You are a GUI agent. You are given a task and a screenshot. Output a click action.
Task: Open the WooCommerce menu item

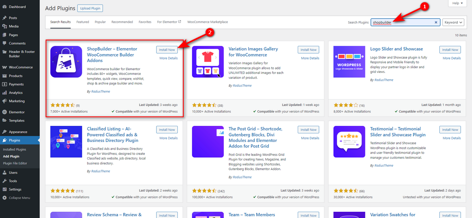(x=20, y=67)
